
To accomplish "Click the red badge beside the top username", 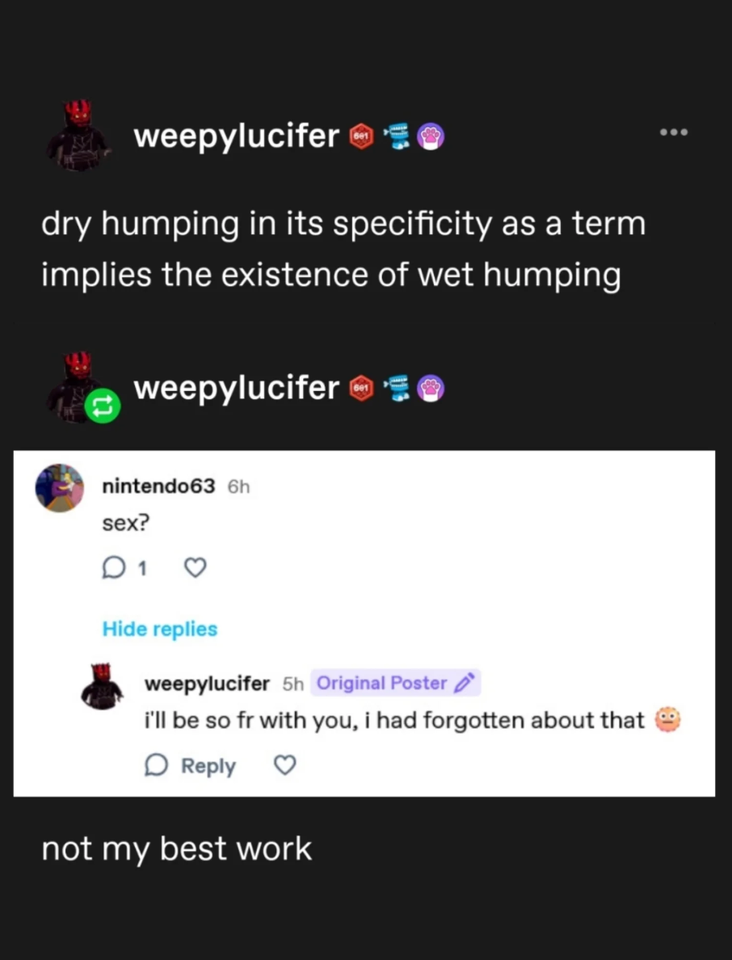I will point(360,137).
